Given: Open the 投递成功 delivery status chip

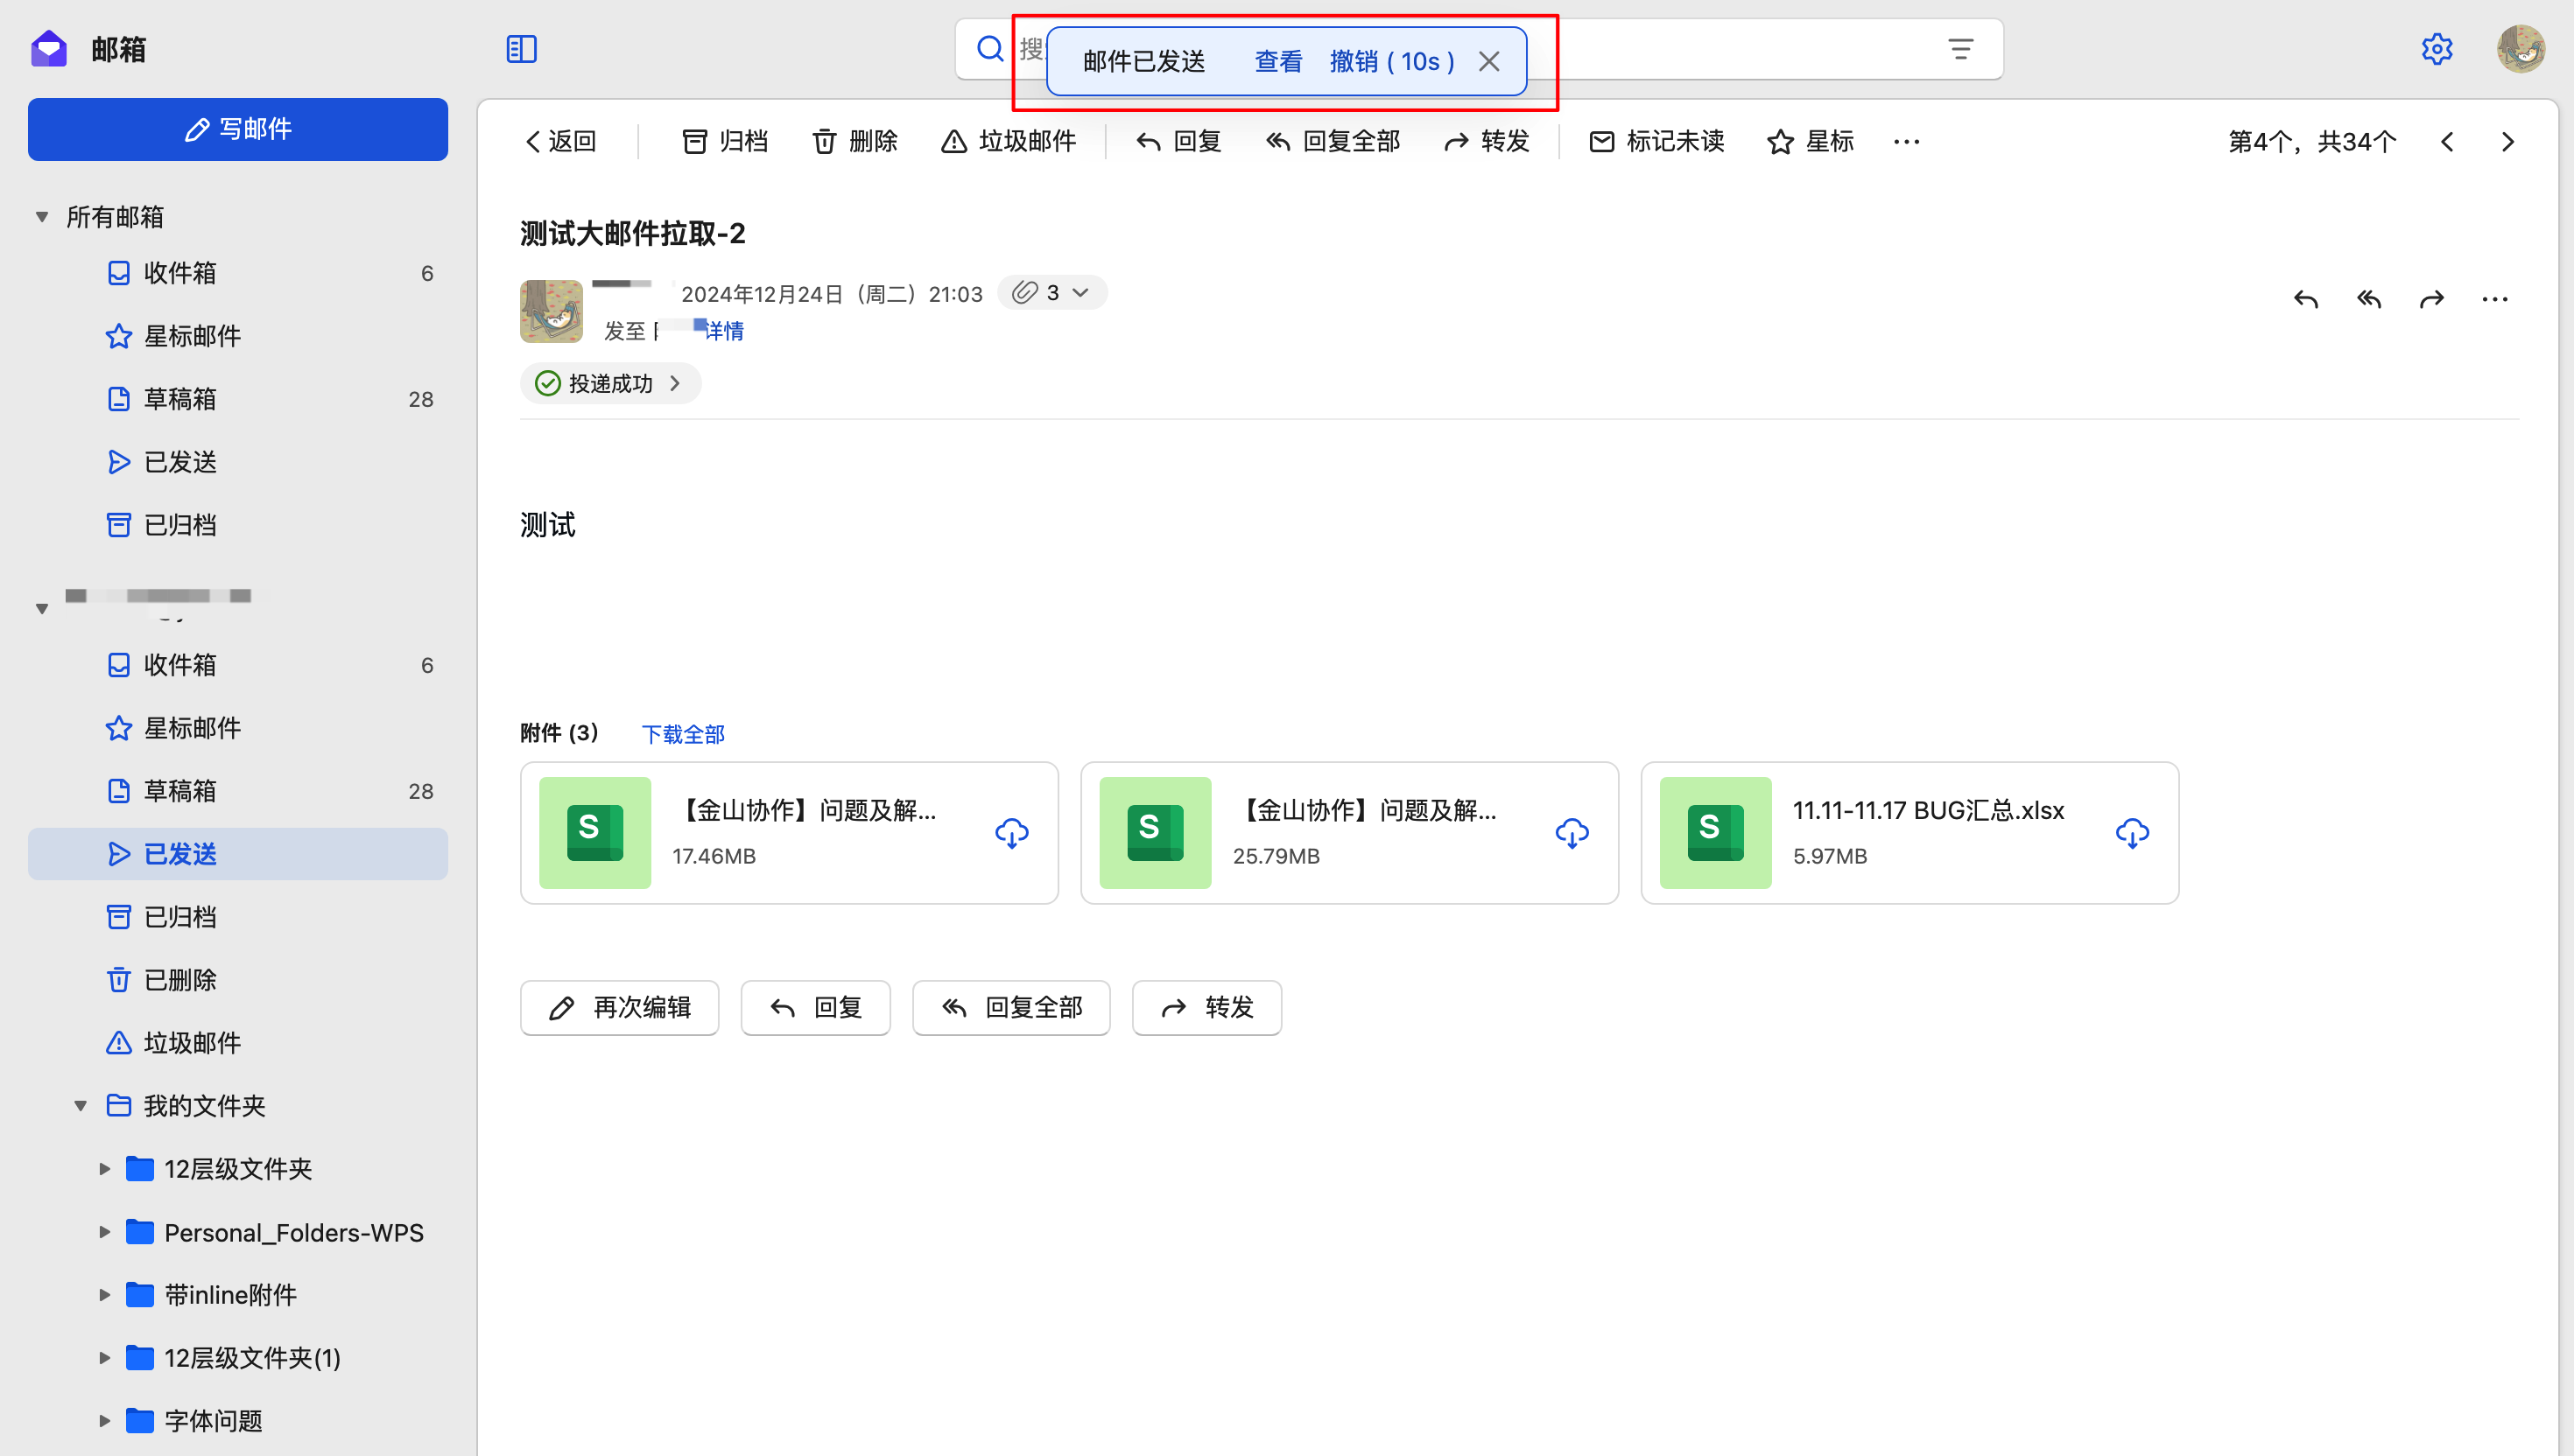Looking at the screenshot, I should (x=609, y=384).
